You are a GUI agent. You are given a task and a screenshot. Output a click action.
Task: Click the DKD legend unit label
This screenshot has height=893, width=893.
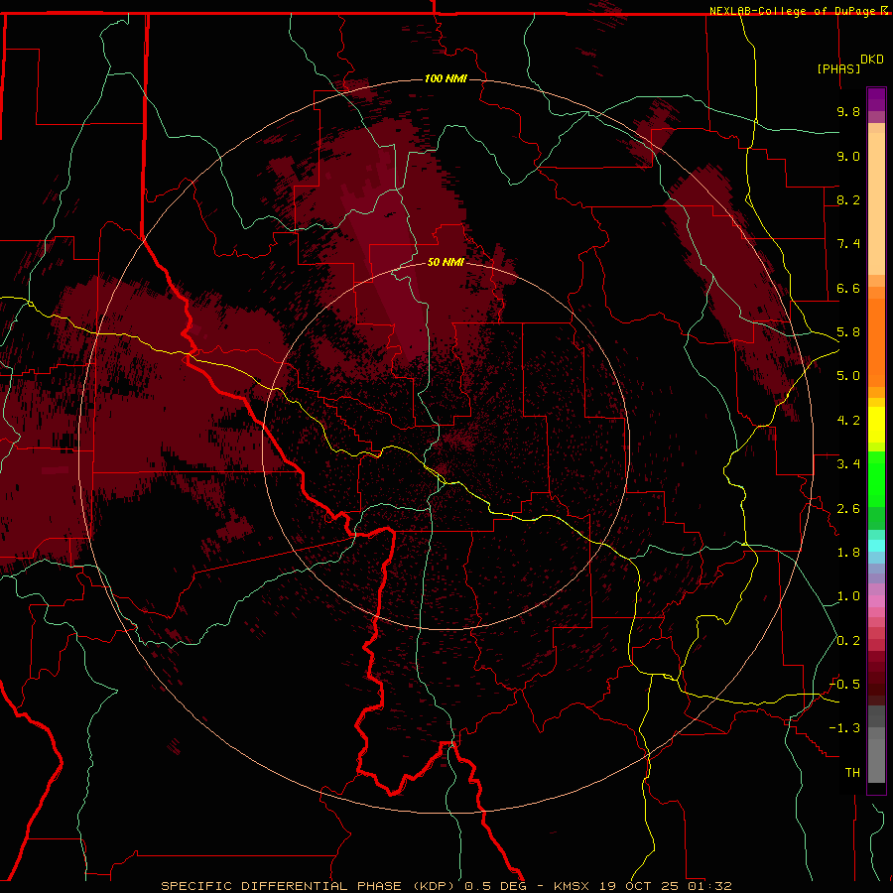coord(872,60)
